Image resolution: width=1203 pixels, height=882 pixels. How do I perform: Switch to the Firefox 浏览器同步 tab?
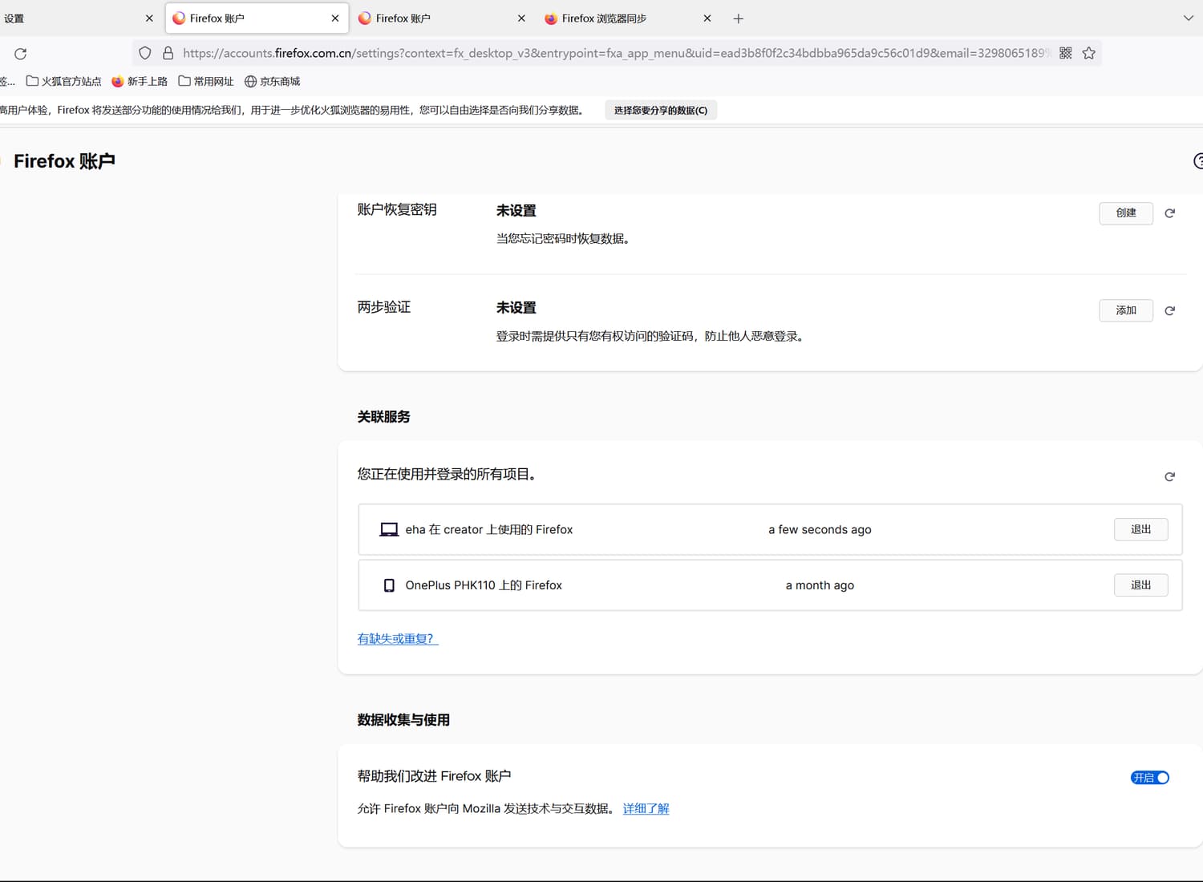(x=618, y=18)
